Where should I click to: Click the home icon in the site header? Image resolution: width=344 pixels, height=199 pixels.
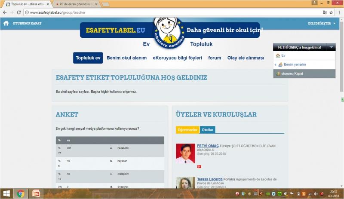(x=6, y=23)
